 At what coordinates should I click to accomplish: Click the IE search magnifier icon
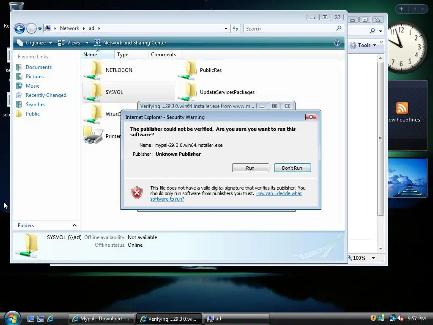click(372, 30)
